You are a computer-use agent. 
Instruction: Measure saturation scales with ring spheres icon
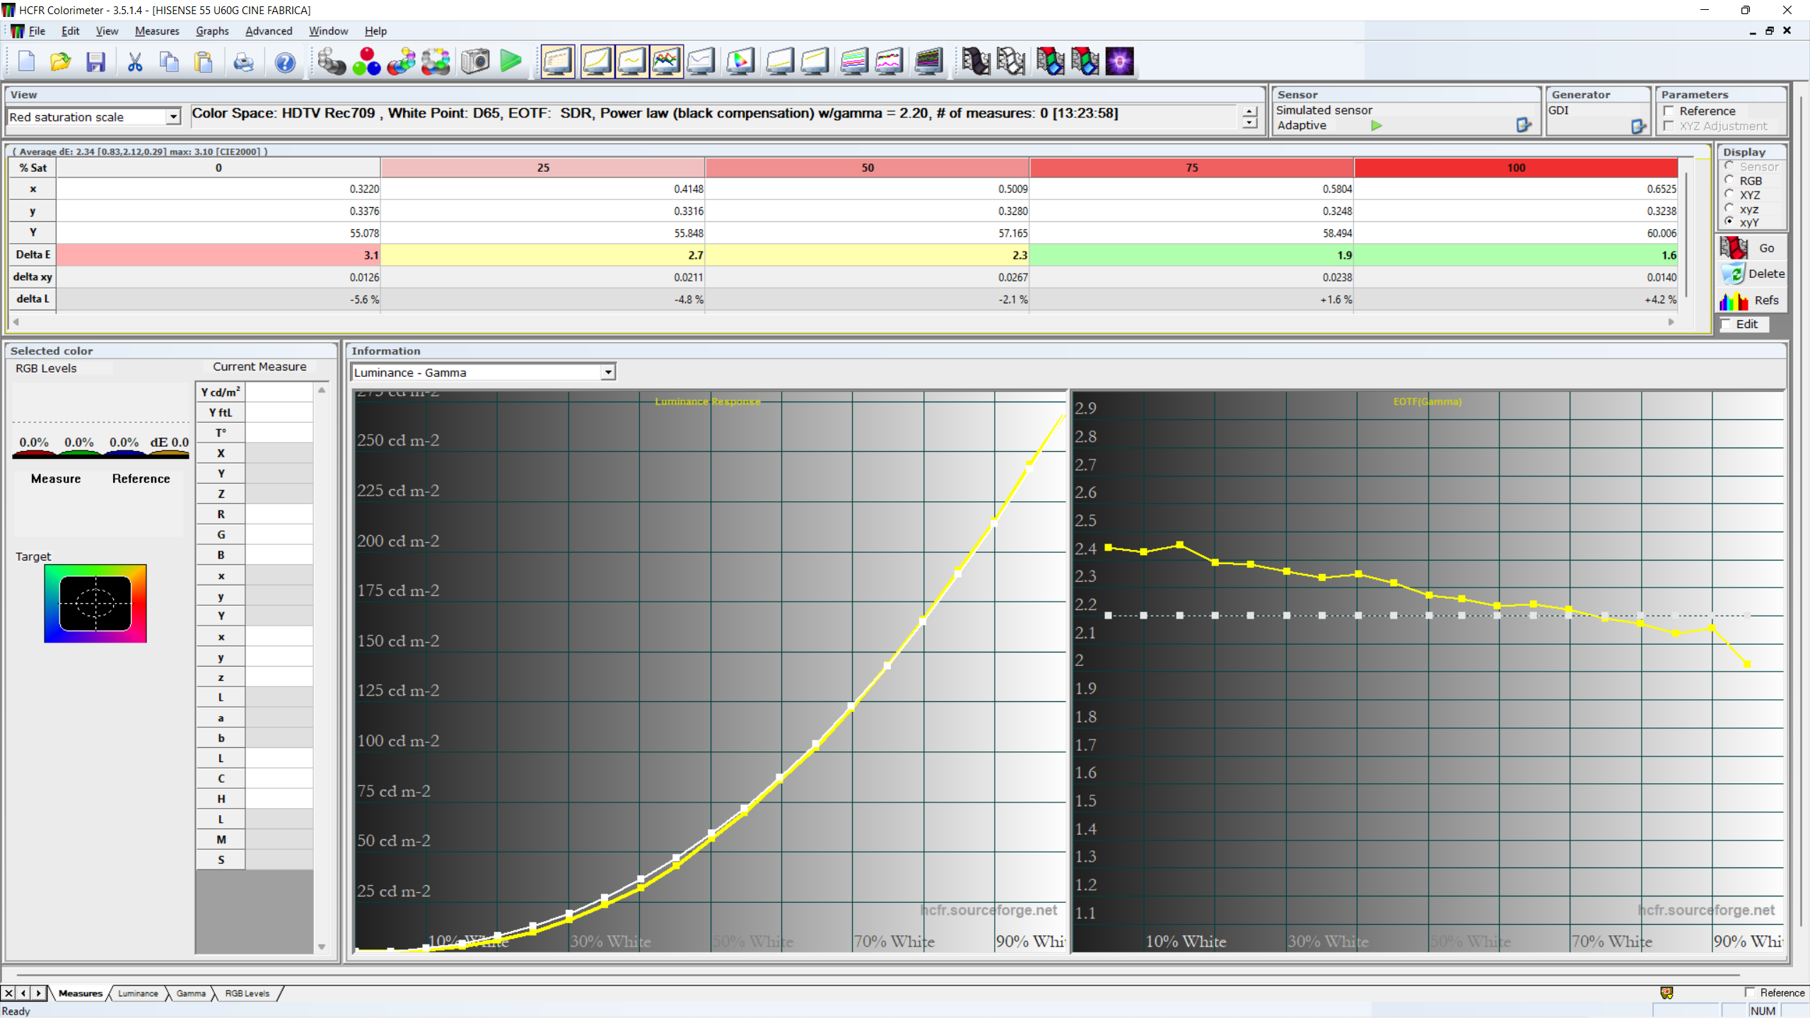click(x=436, y=62)
